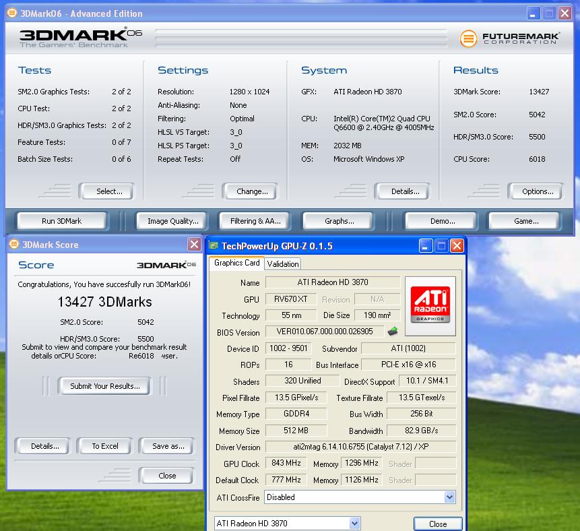The image size is (580, 531).
Task: Click the Memory Type GDDR4 field
Action: pos(296,414)
